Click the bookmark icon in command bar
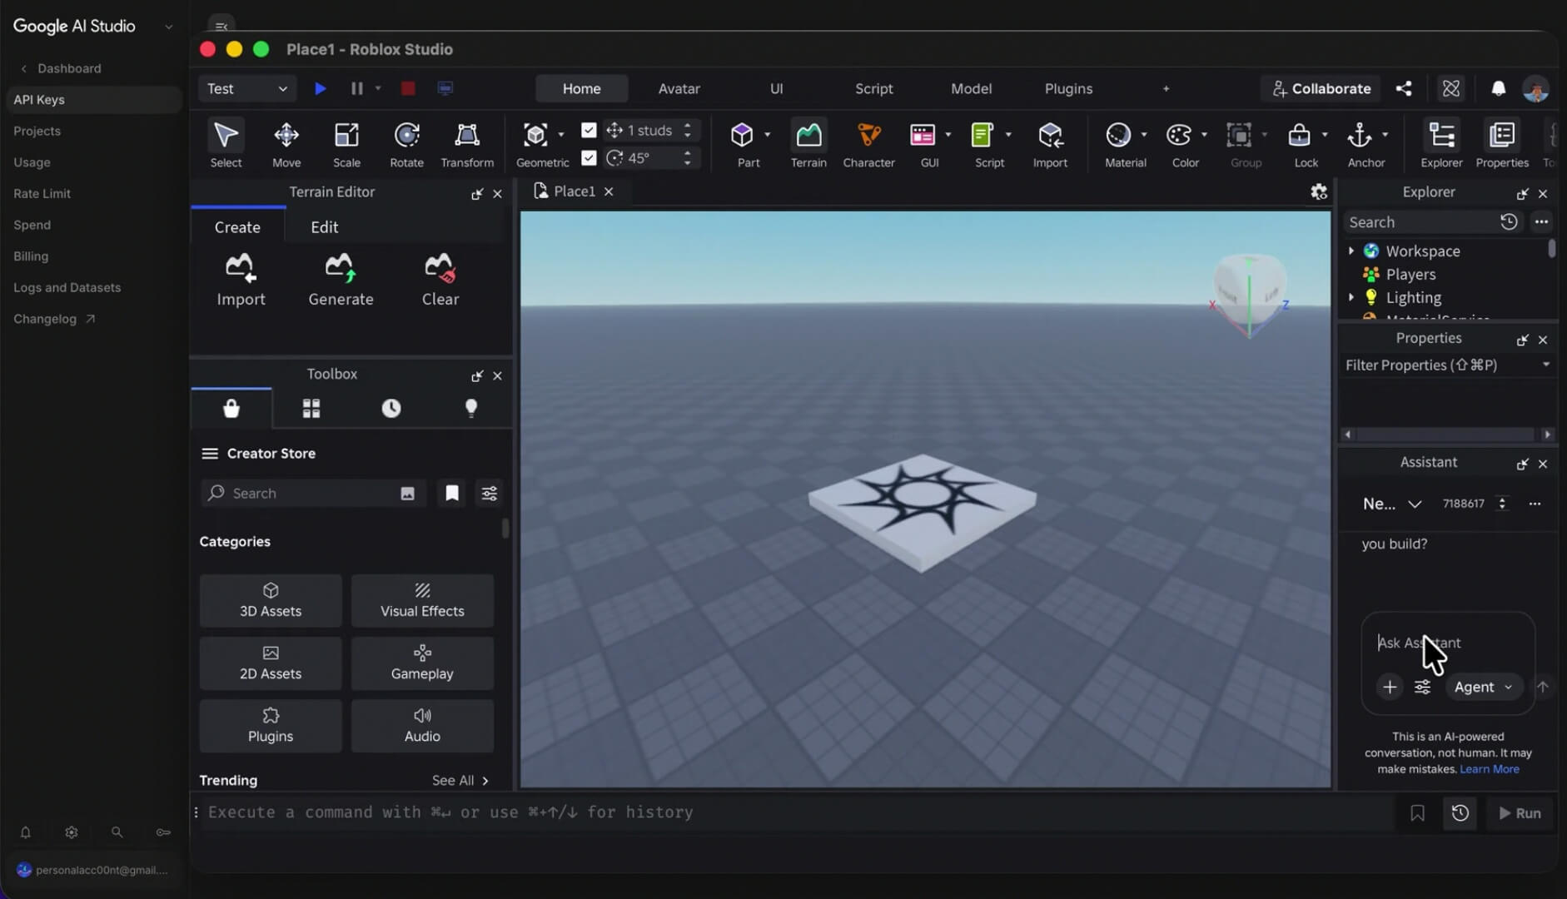The width and height of the screenshot is (1567, 899). point(1417,812)
